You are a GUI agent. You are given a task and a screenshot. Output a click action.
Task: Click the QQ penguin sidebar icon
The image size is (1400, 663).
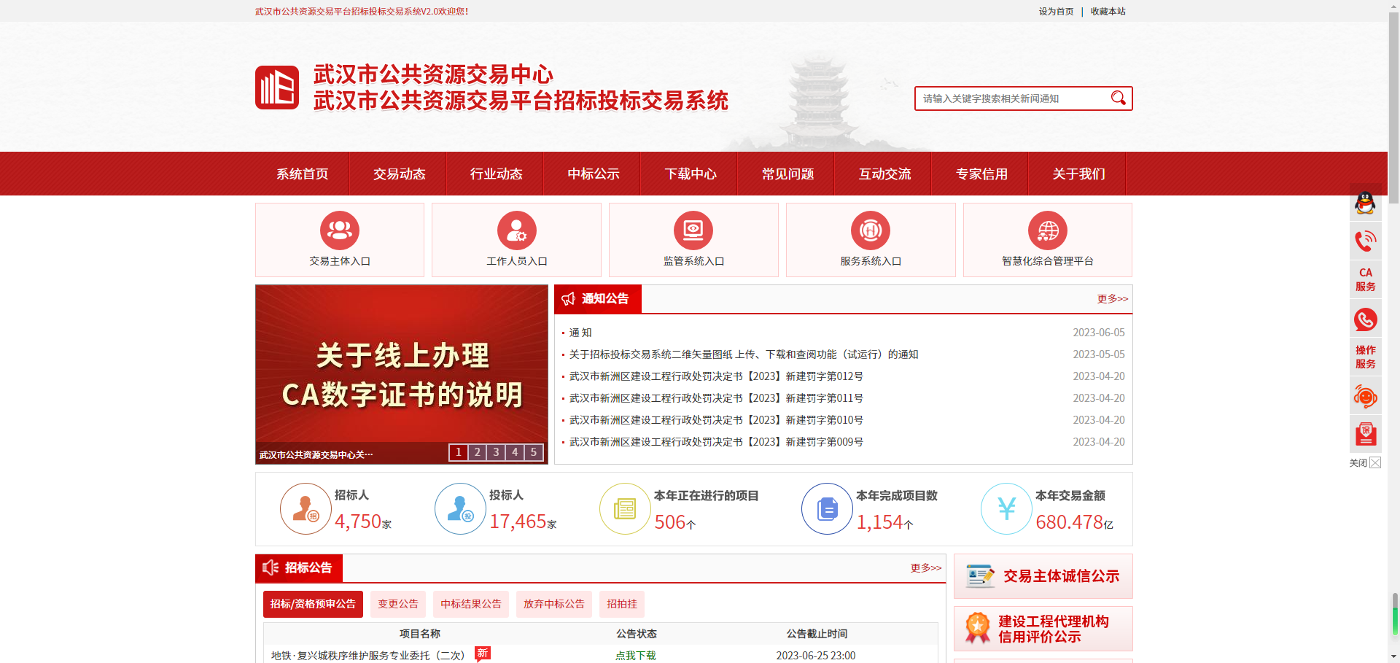[x=1365, y=203]
